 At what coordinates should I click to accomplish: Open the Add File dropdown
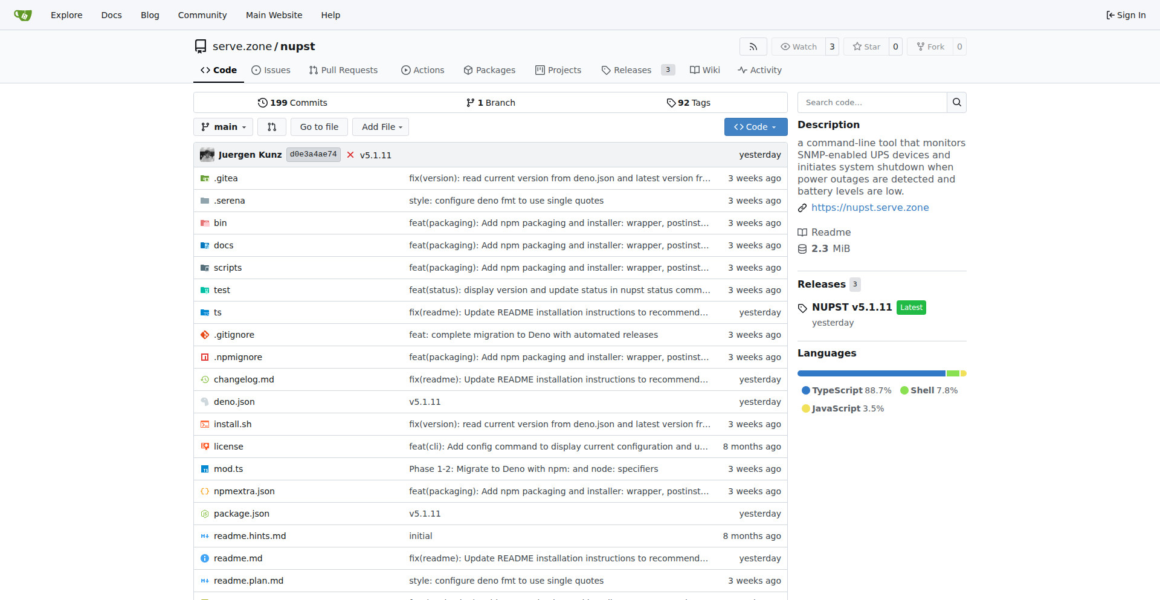(381, 127)
